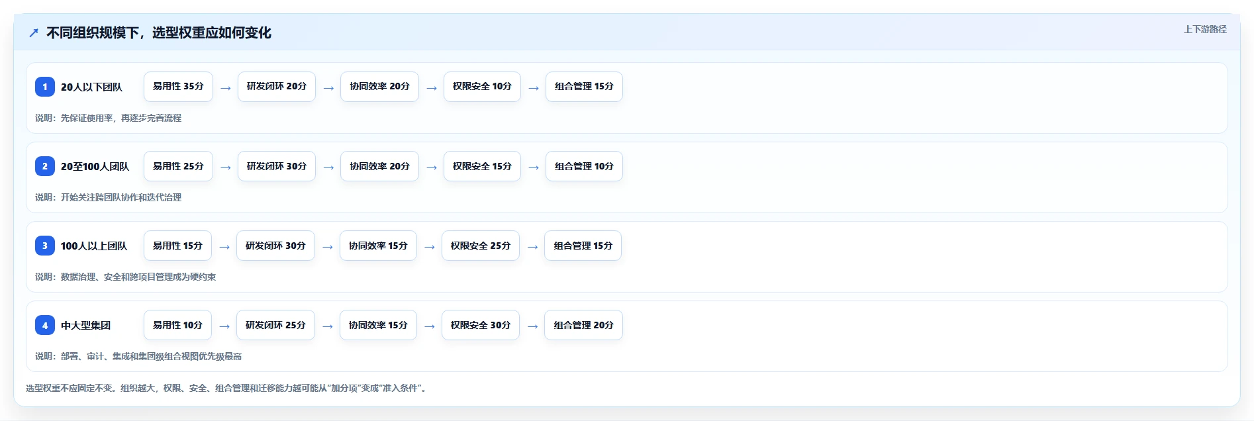The image size is (1254, 421).
Task: Click 协同效率 15分 in 中大型集团 row
Action: click(378, 325)
